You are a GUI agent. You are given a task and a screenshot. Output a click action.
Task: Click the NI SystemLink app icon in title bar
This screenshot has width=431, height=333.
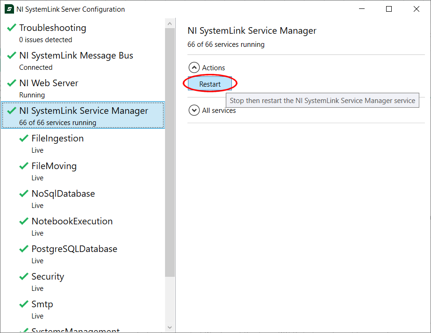[x=9, y=9]
